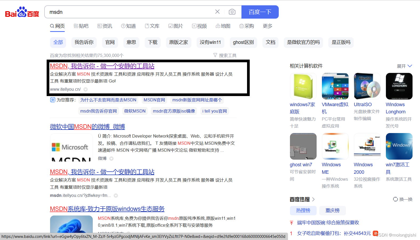Click the i tell you官网 suggestion
The image size is (420, 240).
tap(215, 111)
